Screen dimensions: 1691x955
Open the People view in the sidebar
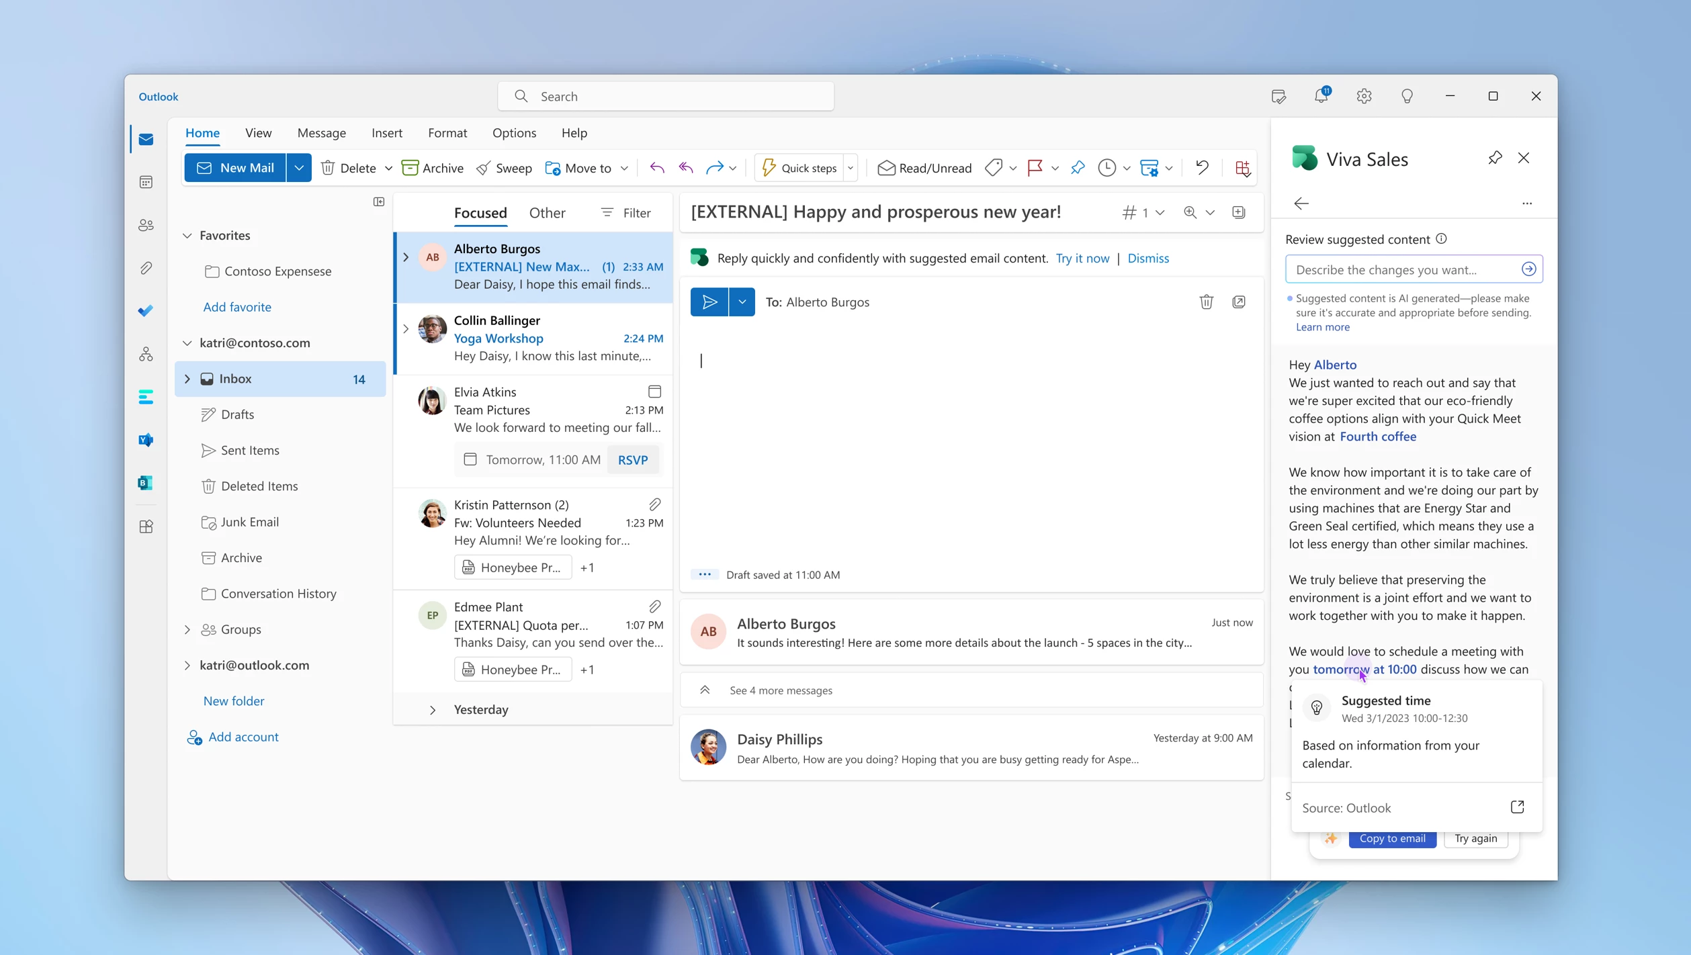[x=146, y=225]
